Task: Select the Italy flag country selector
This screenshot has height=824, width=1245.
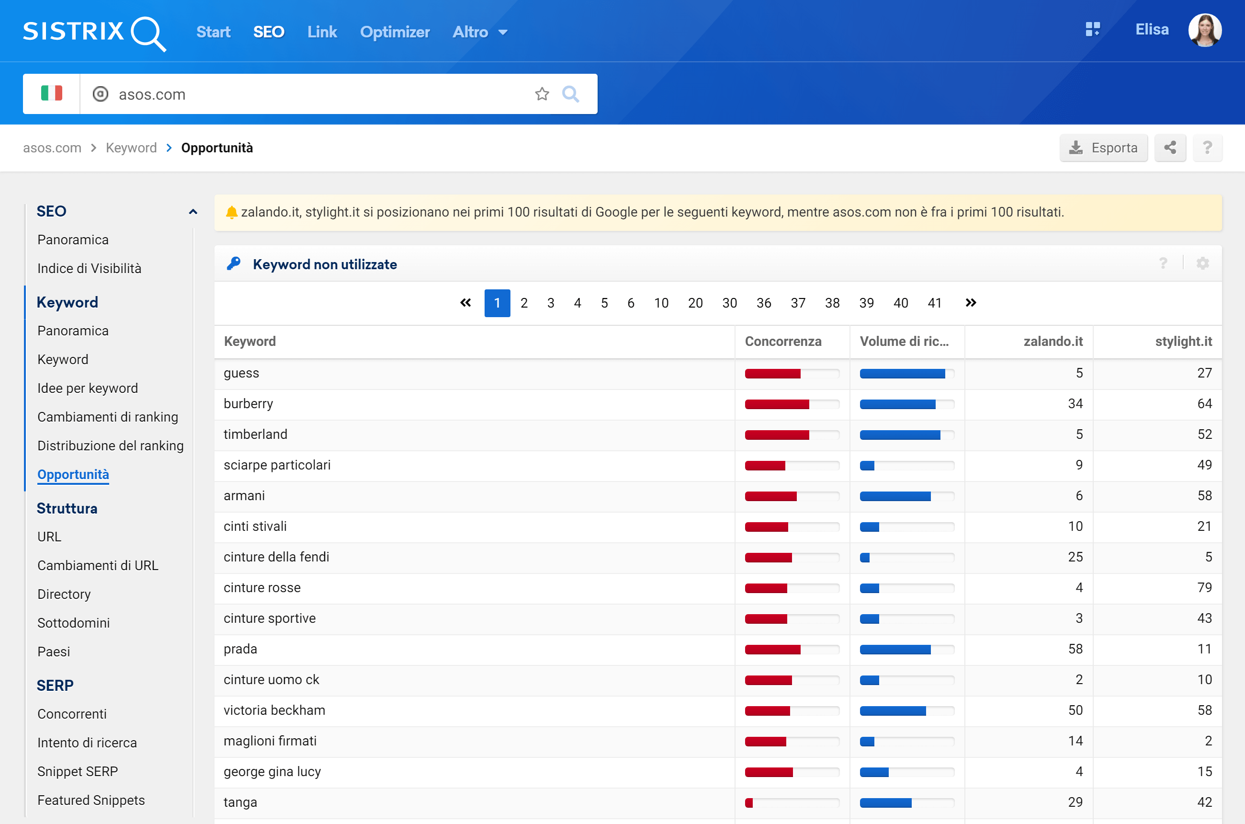Action: point(52,93)
